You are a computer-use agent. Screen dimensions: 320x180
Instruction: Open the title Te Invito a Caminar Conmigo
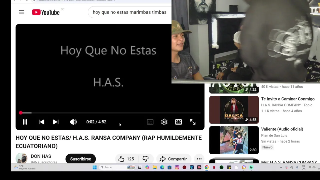(288, 99)
